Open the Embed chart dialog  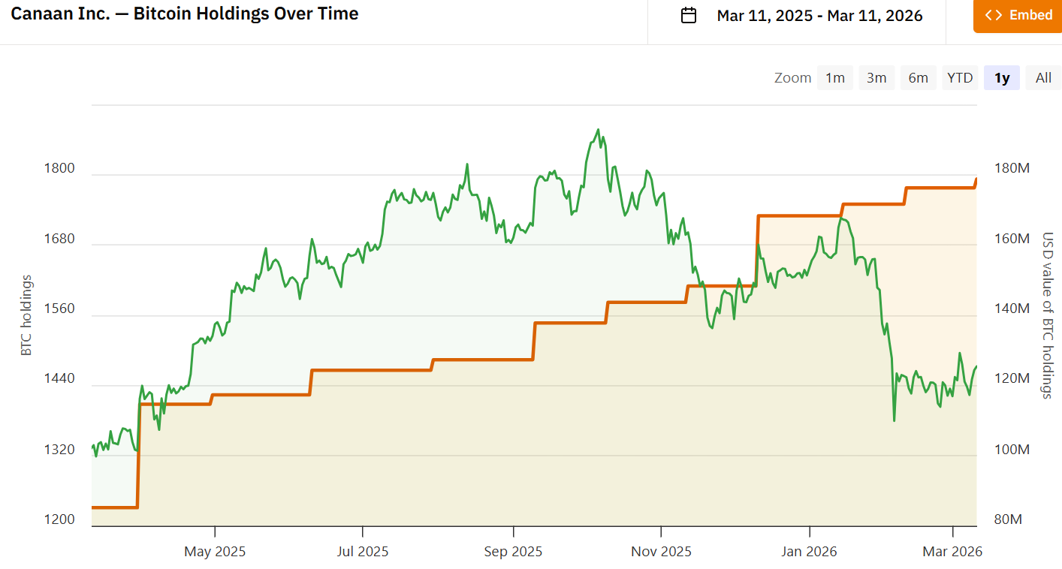coord(1018,16)
